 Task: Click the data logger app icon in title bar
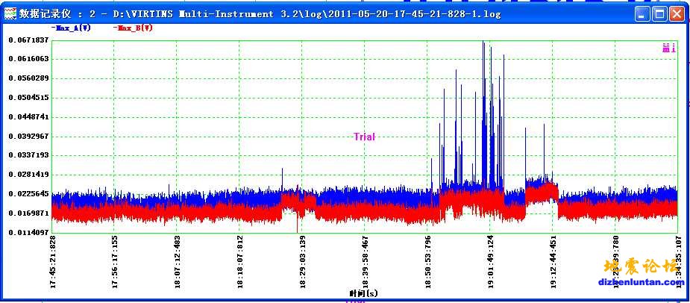click(x=9, y=13)
